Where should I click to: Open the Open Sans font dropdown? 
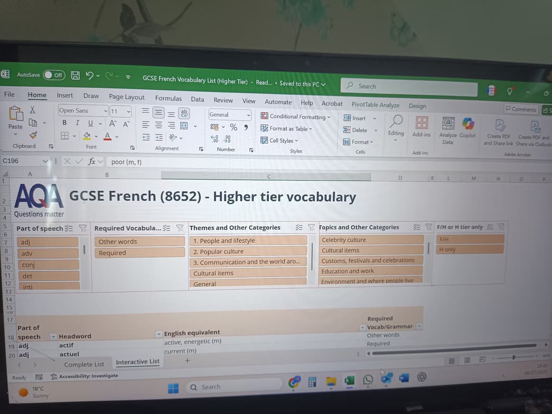click(x=105, y=110)
